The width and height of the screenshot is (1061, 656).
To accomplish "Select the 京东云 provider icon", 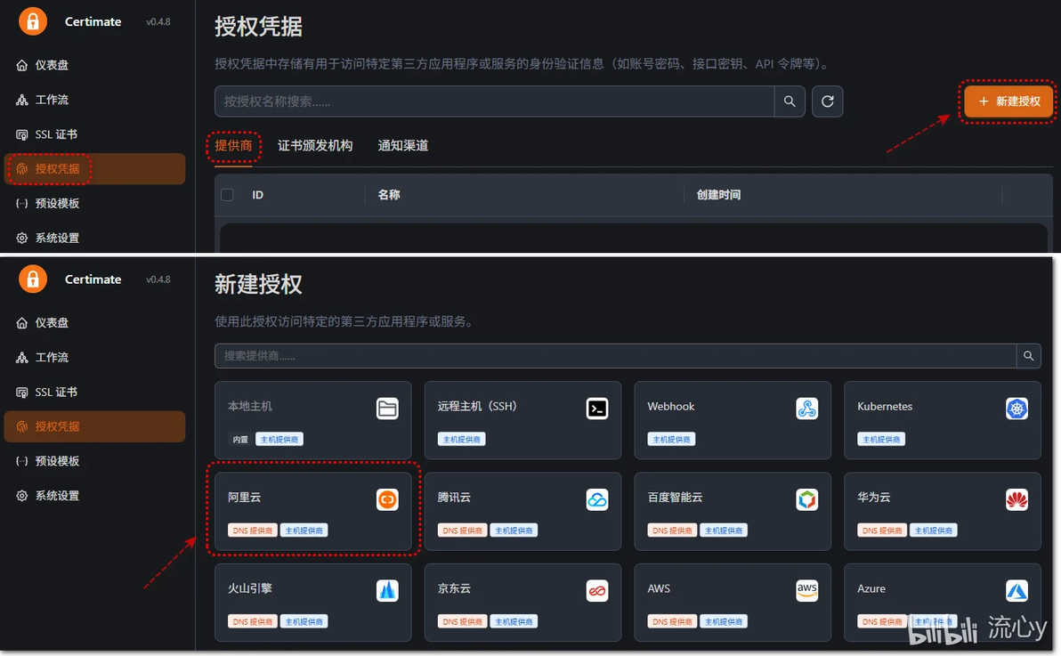I will [596, 591].
